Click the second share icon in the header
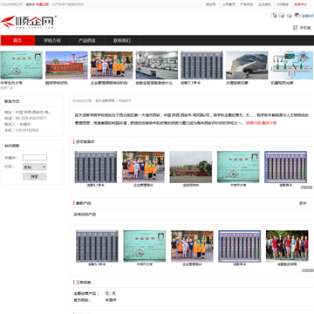 (282, 15)
